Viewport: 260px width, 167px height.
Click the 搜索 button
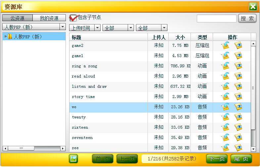[x=247, y=18]
